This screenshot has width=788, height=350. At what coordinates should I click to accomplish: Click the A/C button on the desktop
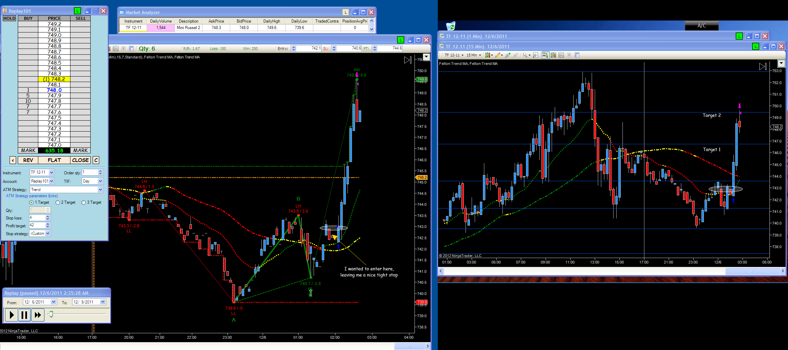(701, 26)
